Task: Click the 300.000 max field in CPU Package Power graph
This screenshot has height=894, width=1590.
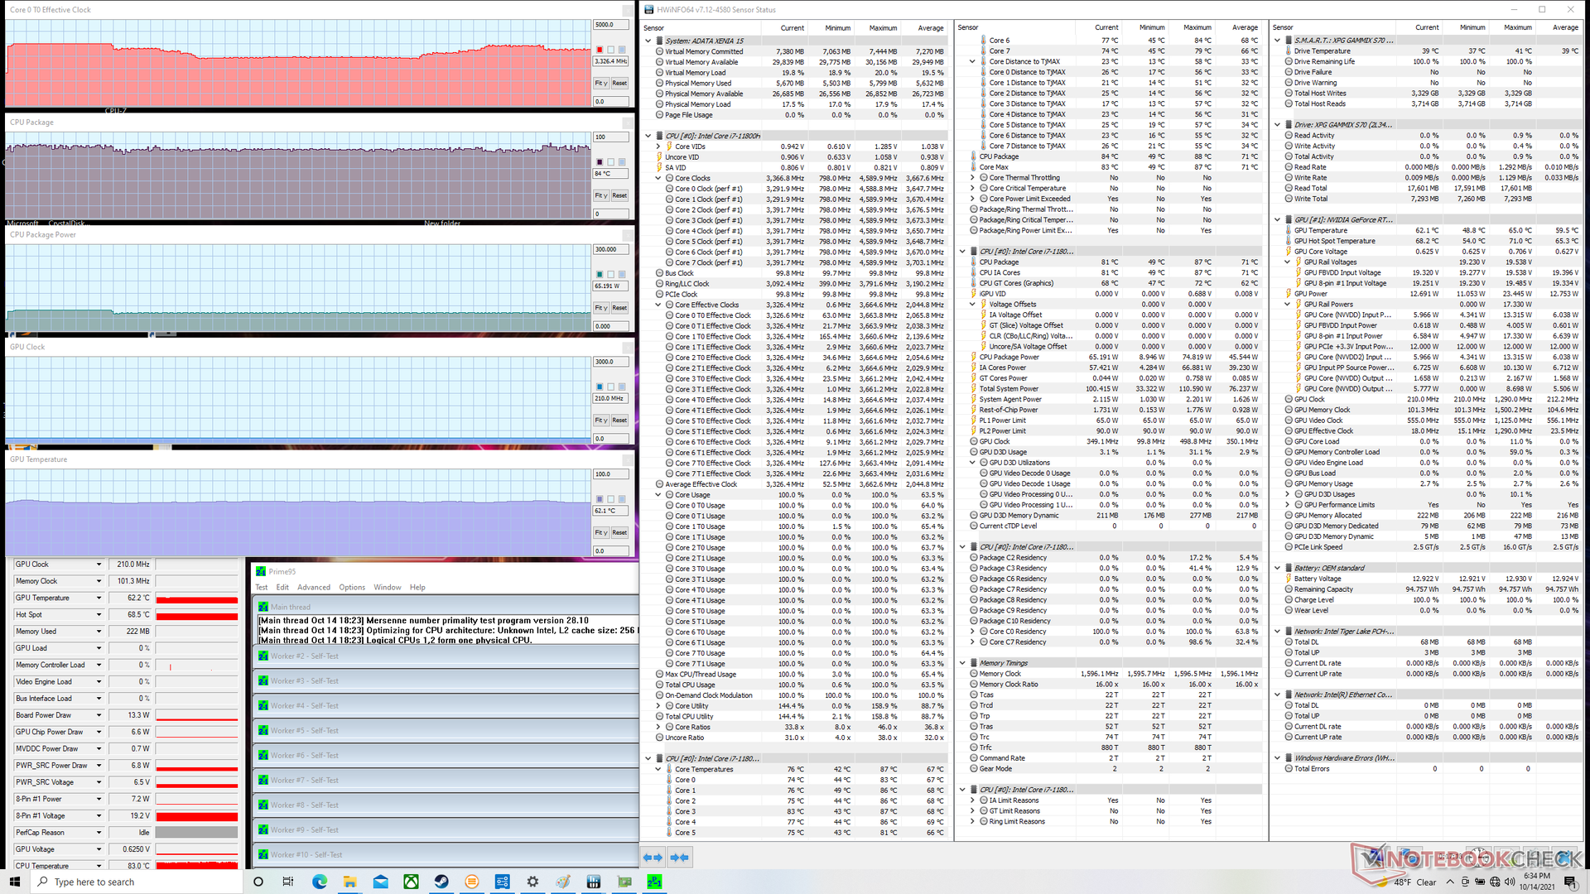Action: click(611, 249)
